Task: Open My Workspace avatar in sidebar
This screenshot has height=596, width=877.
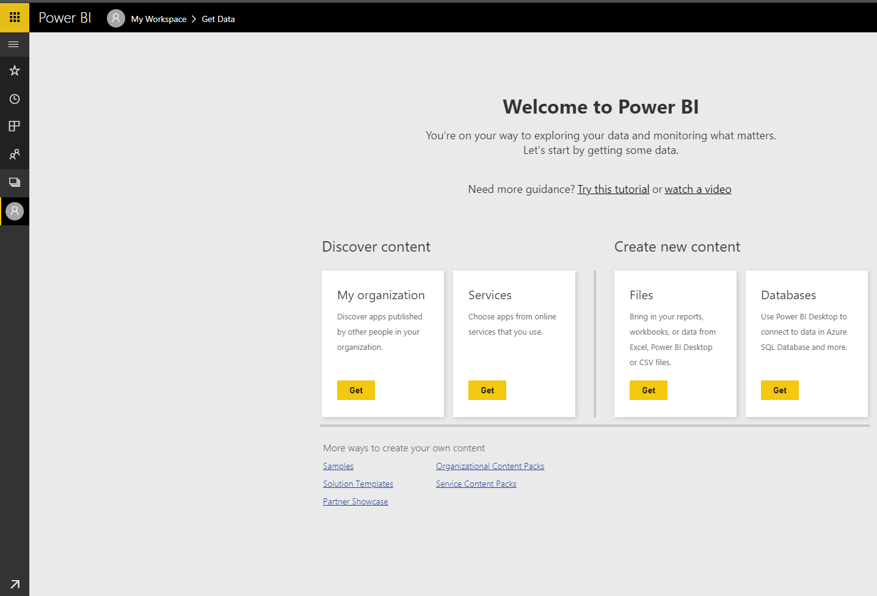Action: click(x=15, y=211)
